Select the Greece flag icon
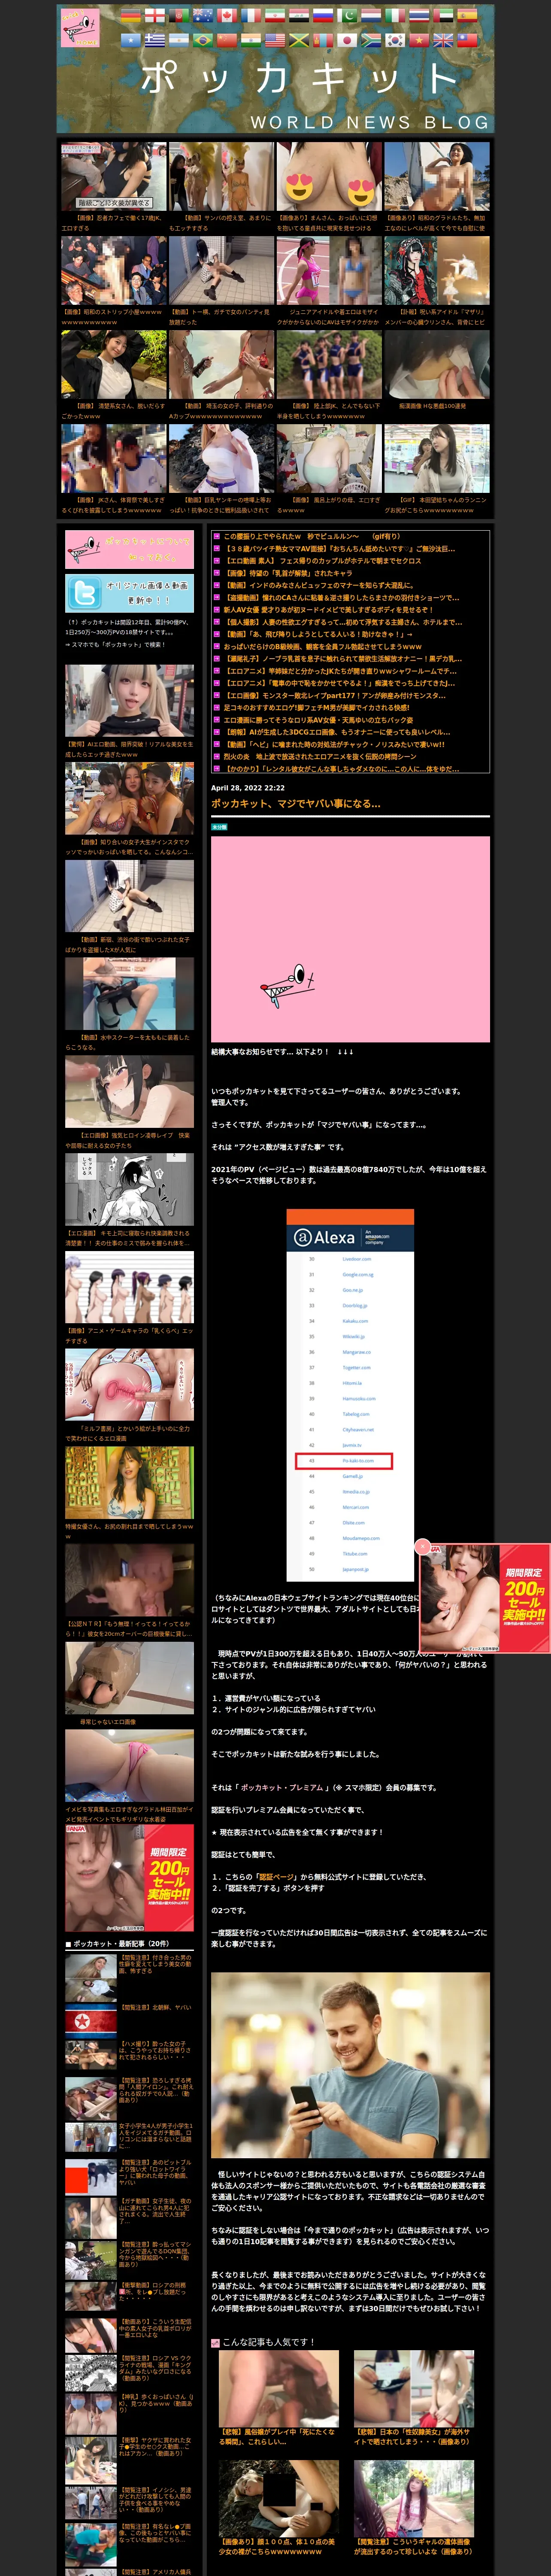 pos(155,40)
